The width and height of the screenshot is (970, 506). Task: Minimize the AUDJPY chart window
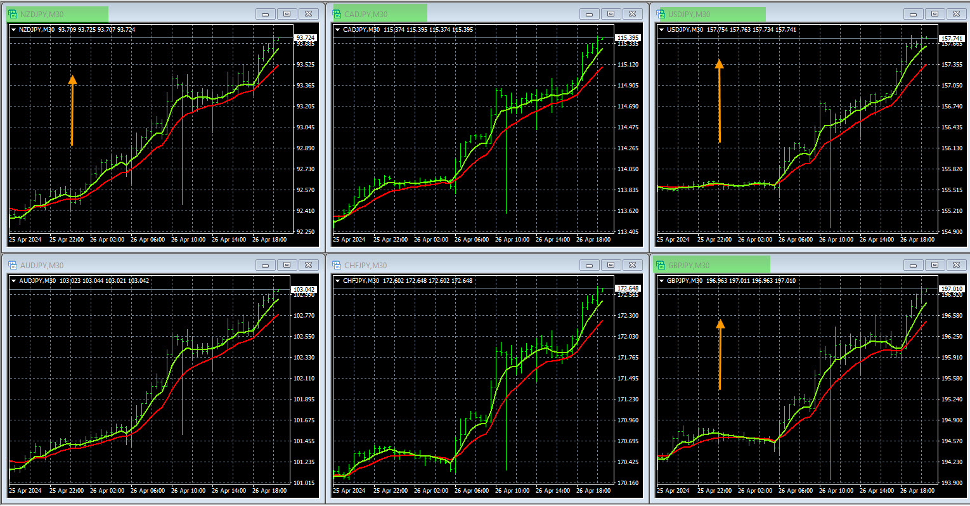(x=265, y=265)
